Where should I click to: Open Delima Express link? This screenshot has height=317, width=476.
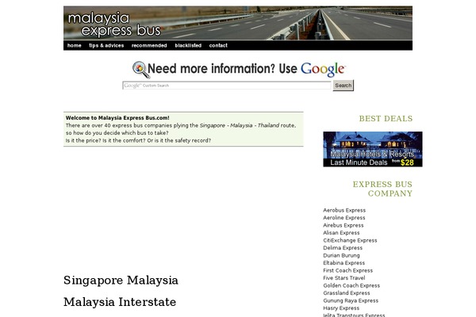pos(343,248)
